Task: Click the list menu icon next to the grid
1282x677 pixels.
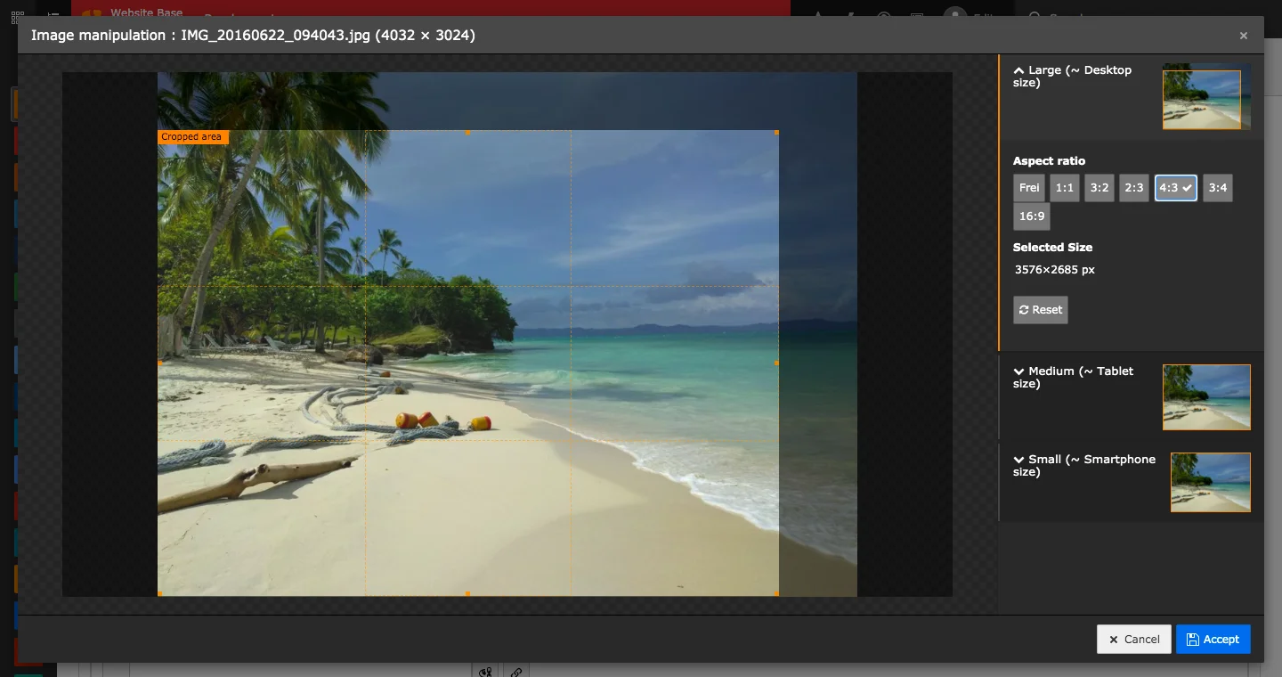Action: 52,14
